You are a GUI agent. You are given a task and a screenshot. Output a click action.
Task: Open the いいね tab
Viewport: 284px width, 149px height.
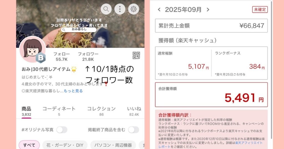pos(134,111)
